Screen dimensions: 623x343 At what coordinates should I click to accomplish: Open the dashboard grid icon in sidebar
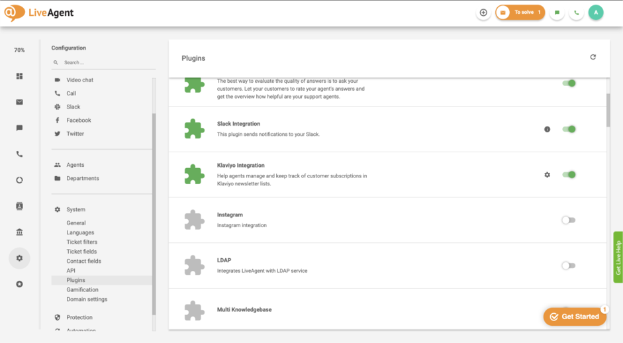19,76
